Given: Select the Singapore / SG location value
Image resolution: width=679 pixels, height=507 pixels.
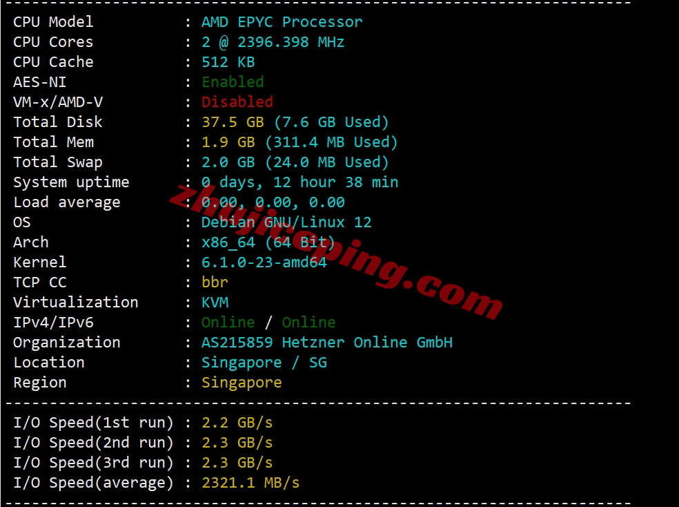Looking at the screenshot, I should (x=264, y=362).
